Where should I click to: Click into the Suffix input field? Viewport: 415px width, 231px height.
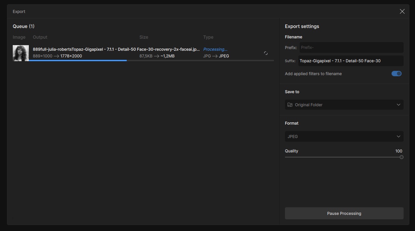(x=351, y=61)
